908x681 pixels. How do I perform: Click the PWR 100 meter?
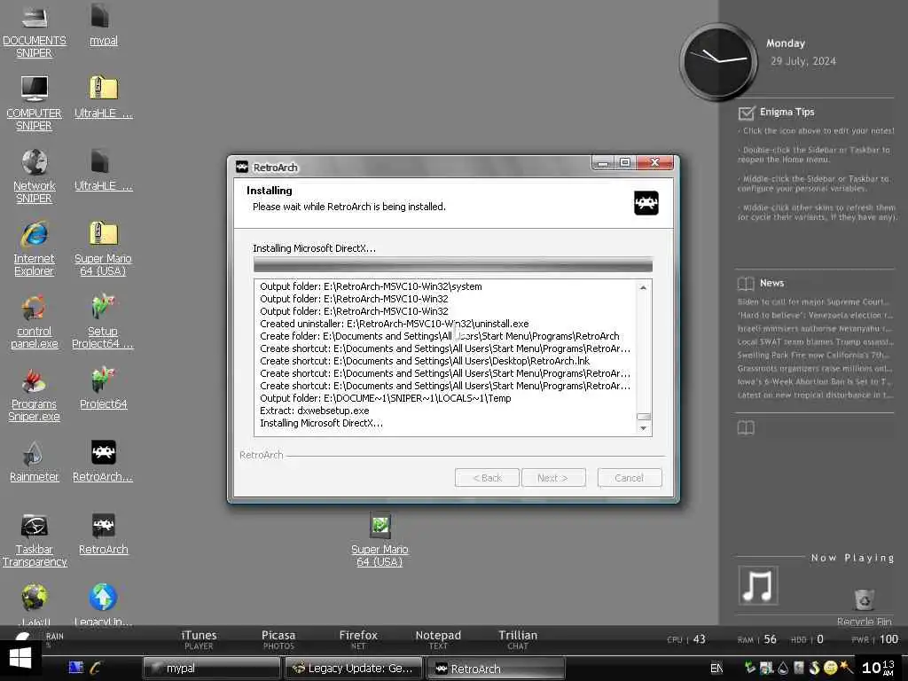(875, 639)
